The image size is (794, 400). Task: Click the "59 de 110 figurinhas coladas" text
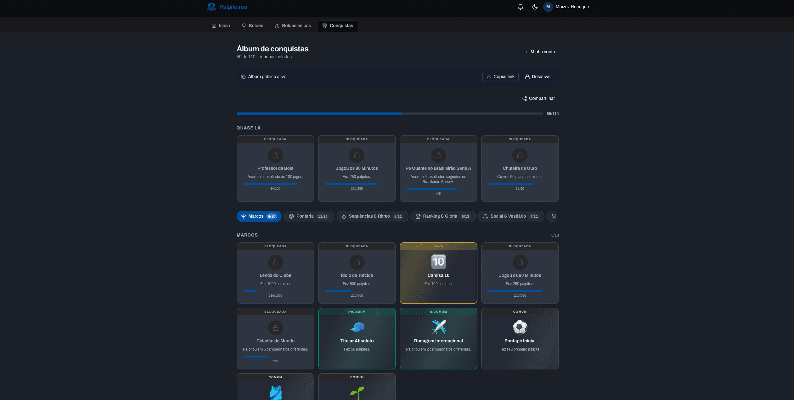coord(264,57)
